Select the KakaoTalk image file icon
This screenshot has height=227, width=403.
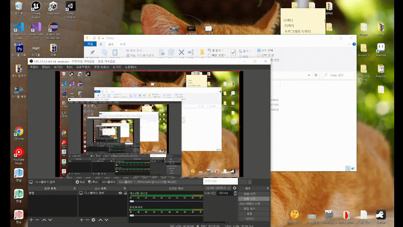(329, 217)
